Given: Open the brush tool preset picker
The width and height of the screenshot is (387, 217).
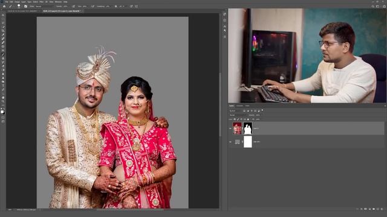Looking at the screenshot, I should tap(11, 7).
